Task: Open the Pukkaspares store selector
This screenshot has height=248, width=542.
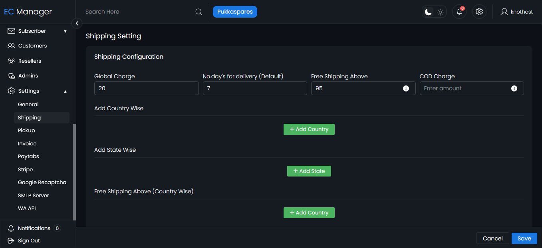Action: tap(235, 12)
